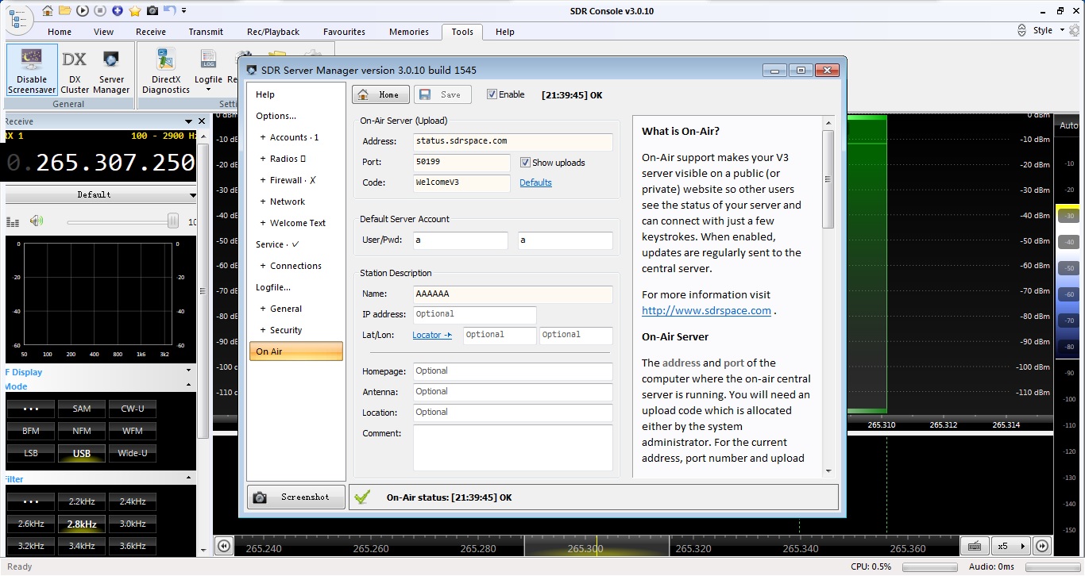
Task: Select Connections in the Server Manager sidebar
Action: (295, 266)
